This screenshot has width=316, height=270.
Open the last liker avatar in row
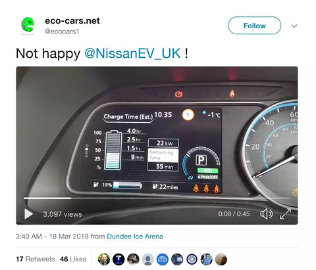click(x=221, y=259)
